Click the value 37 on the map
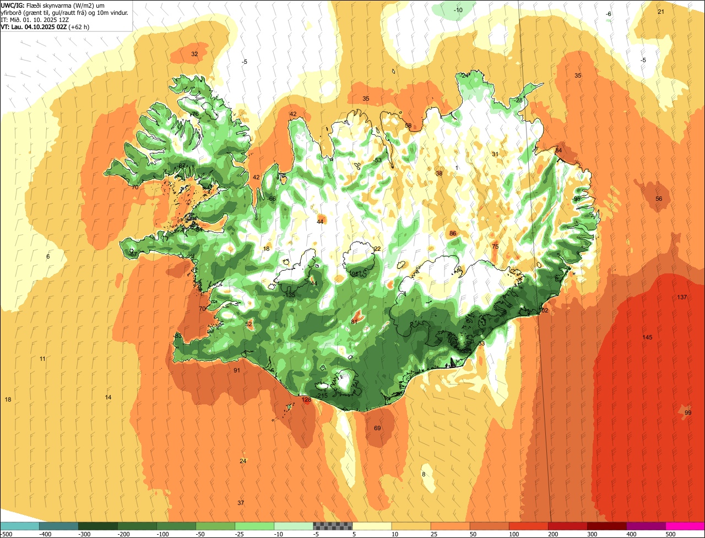Image resolution: width=705 pixels, height=538 pixels. (x=241, y=503)
